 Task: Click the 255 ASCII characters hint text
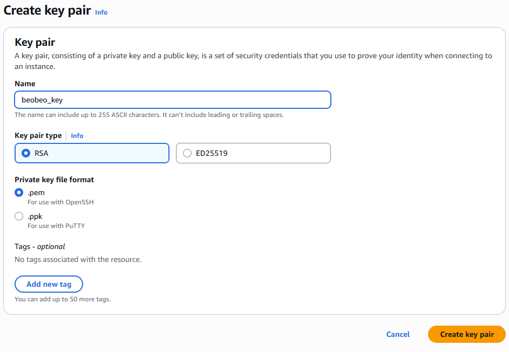point(148,115)
